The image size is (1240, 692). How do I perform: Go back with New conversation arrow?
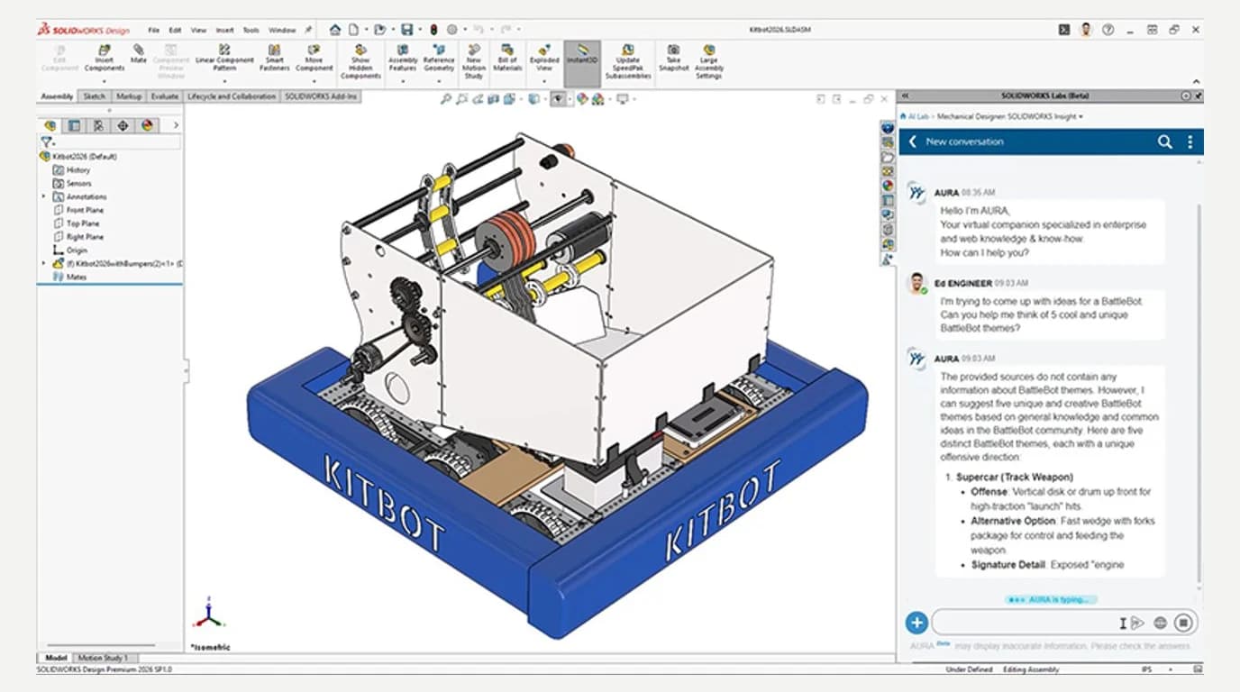pos(913,141)
